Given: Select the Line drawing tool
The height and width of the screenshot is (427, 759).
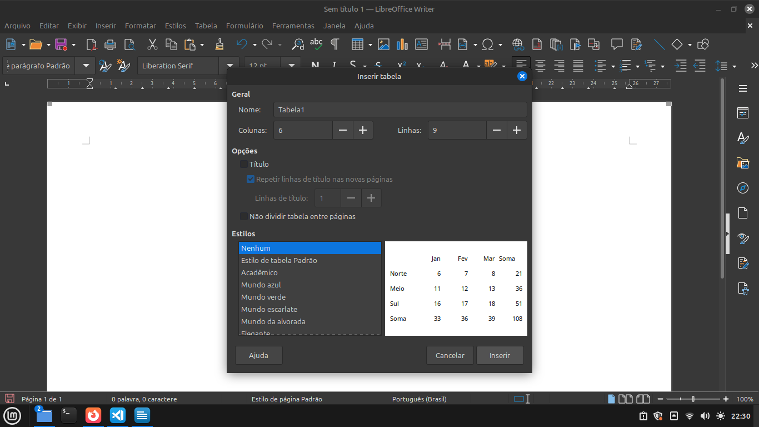Looking at the screenshot, I should [x=659, y=44].
